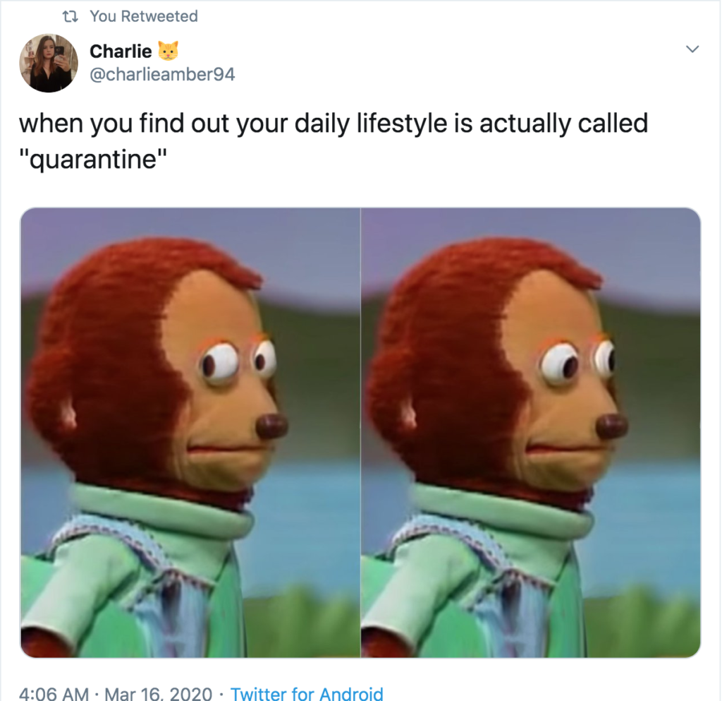Image resolution: width=722 pixels, height=701 pixels.
Task: Click the cat emoji beside Charlie
Action: click(x=168, y=51)
